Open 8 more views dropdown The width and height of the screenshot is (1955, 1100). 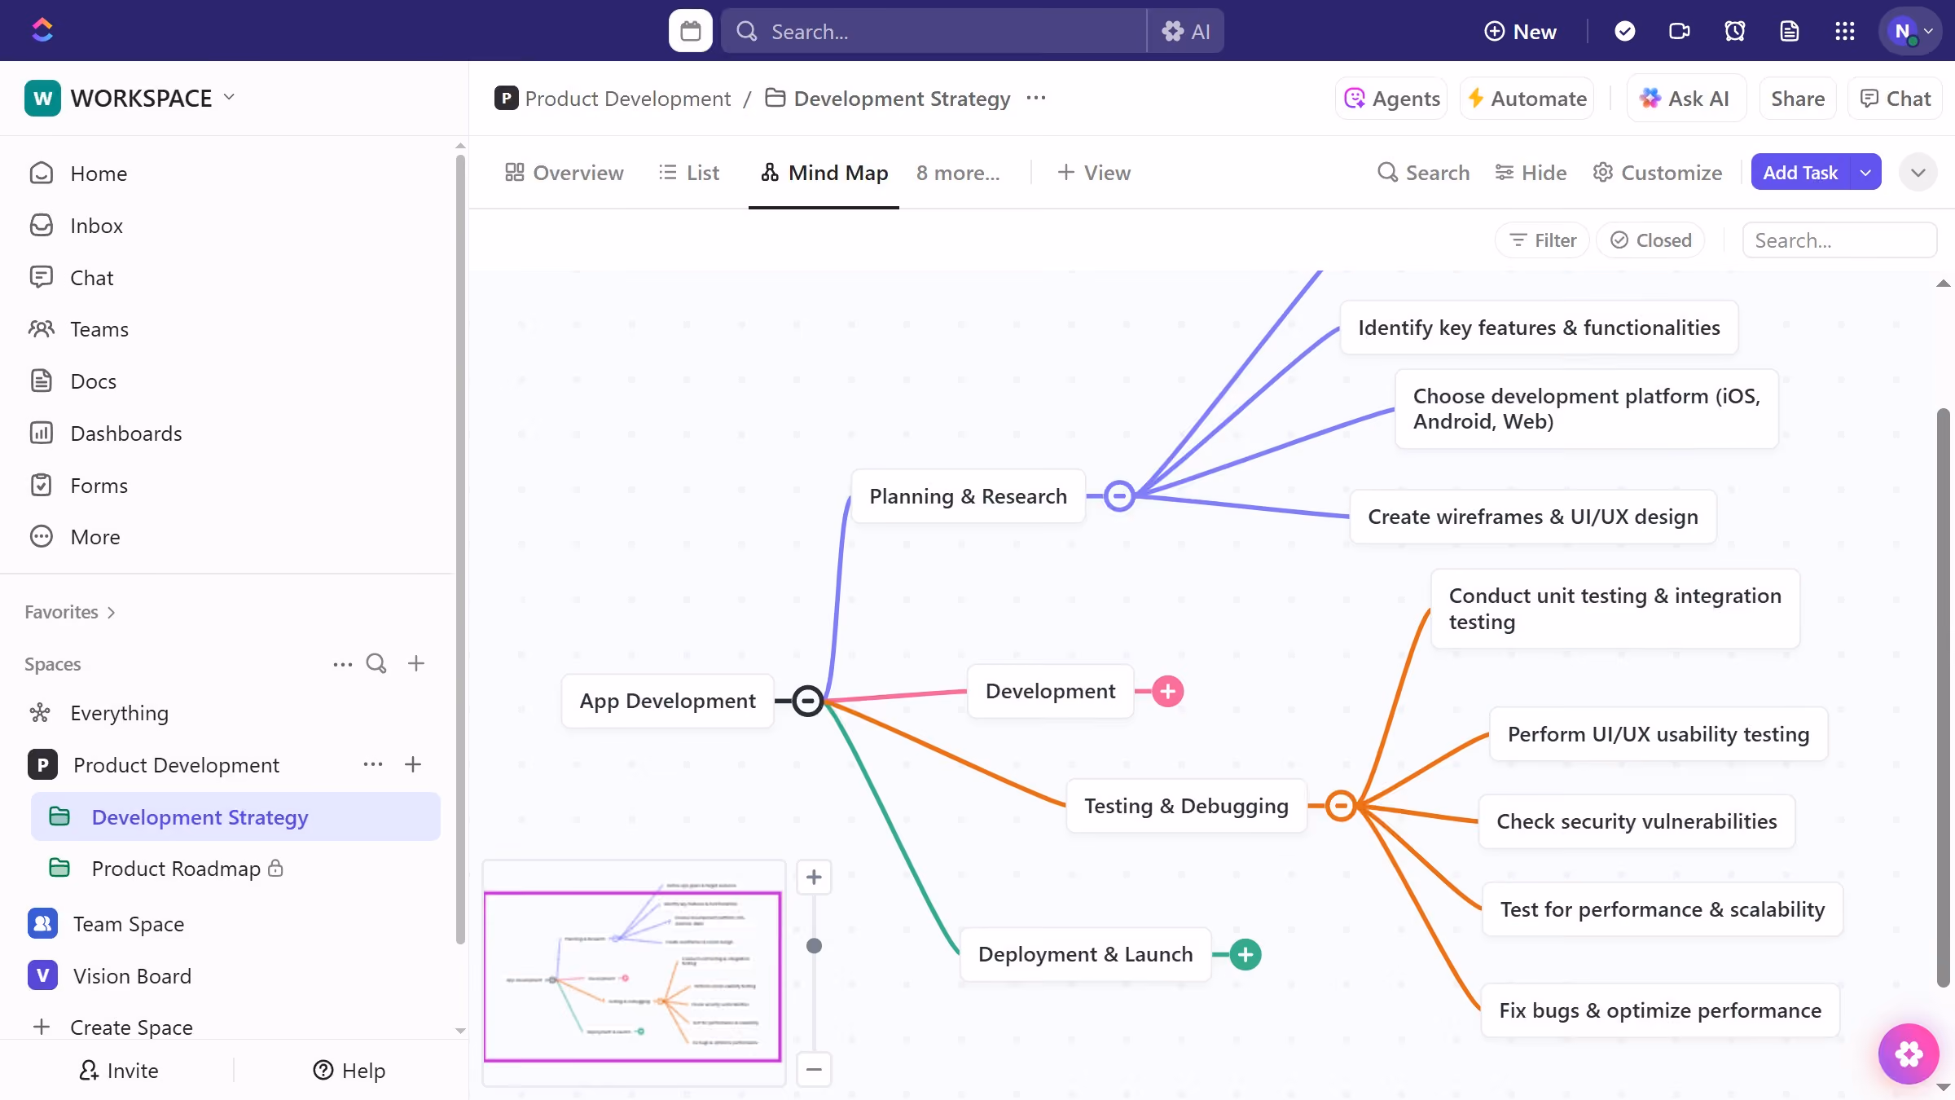tap(958, 173)
